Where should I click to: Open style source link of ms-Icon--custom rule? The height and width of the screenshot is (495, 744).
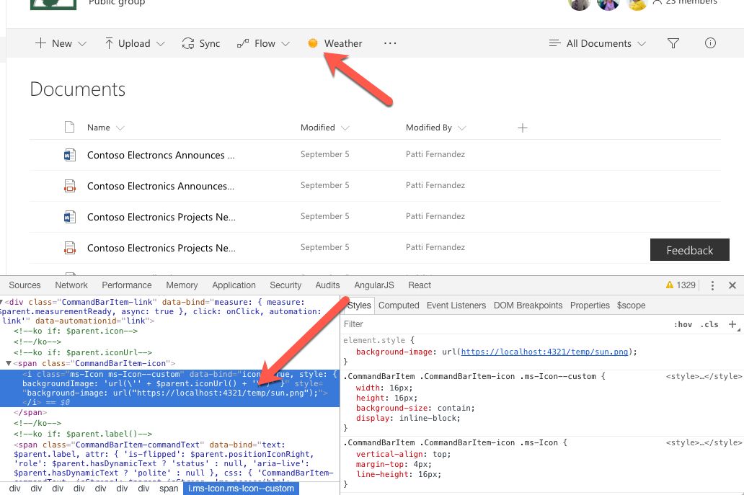click(703, 376)
